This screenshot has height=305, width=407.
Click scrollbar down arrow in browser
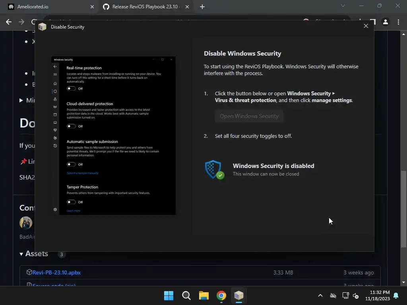point(403,282)
